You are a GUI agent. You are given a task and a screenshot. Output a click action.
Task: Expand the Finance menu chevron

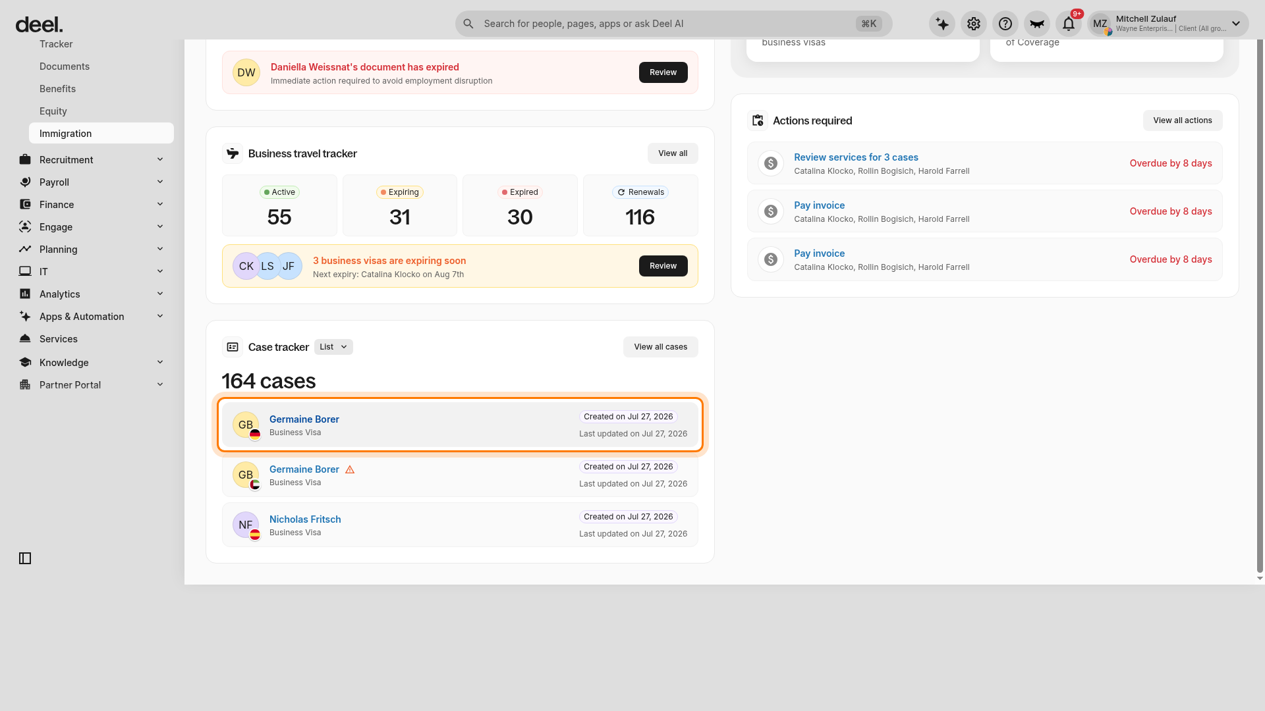click(160, 204)
